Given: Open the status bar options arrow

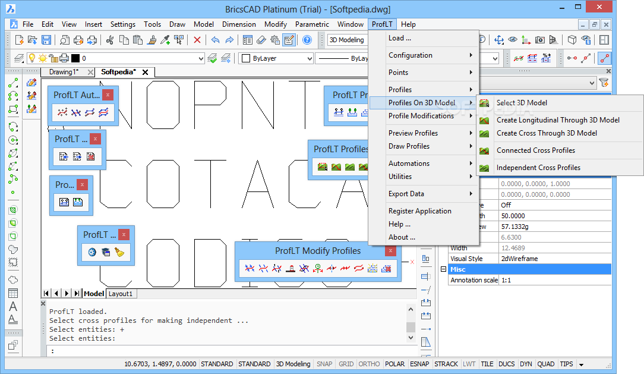Looking at the screenshot, I should tap(581, 364).
